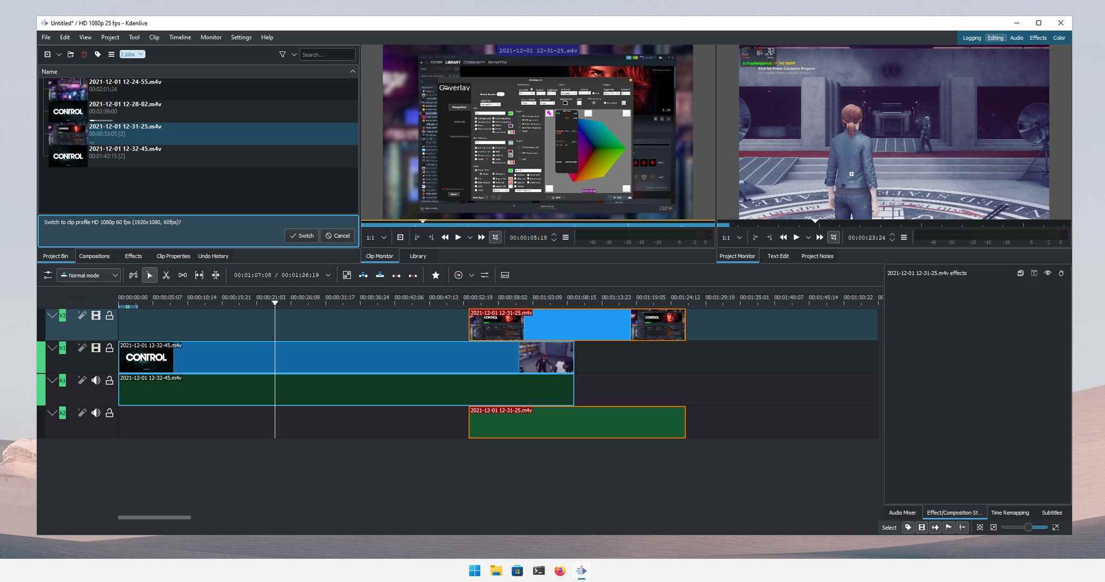Fast forward in the Clip Monitor

(481, 238)
